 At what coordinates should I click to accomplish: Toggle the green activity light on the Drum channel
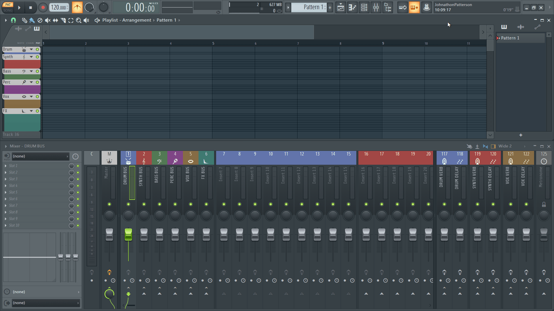(37, 49)
